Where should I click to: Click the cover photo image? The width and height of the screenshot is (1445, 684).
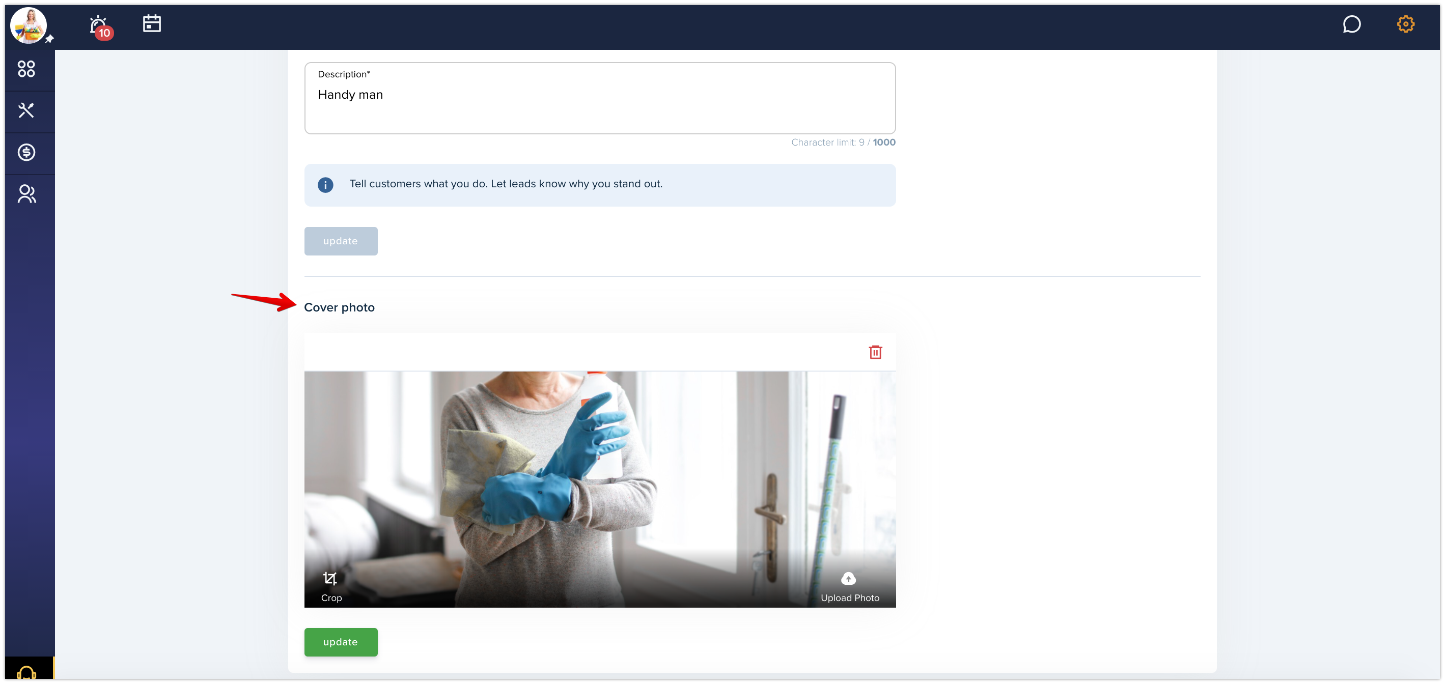click(600, 489)
